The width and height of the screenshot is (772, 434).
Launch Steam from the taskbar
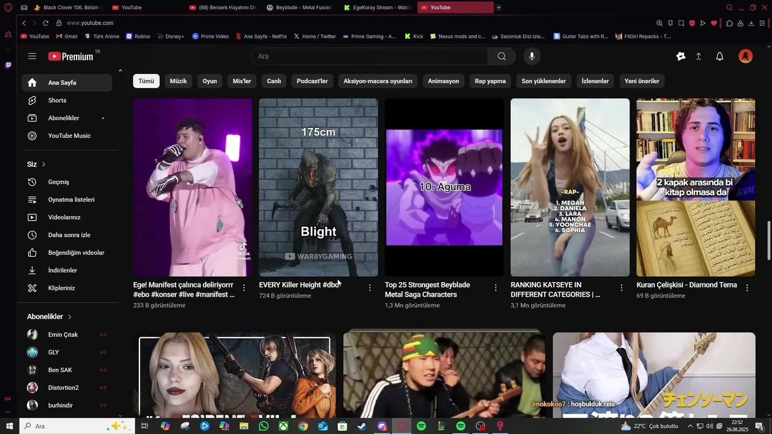tap(362, 426)
